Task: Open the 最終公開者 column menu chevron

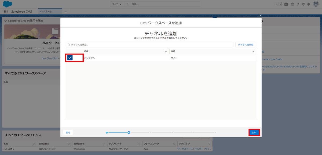Action: point(104,144)
